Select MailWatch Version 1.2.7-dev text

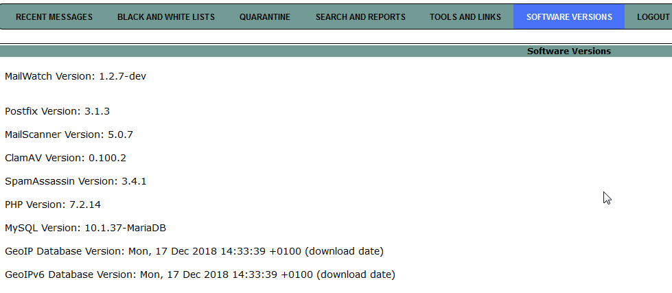76,76
